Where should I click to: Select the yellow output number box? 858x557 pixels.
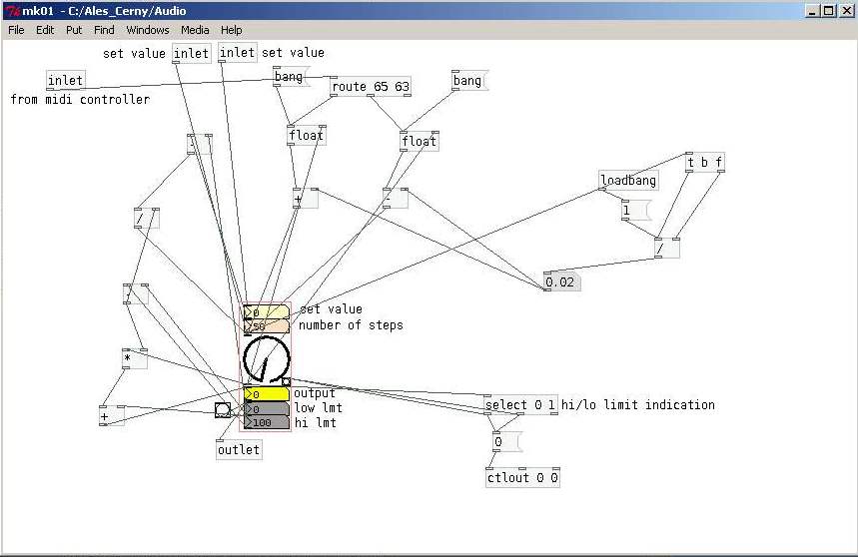pos(267,394)
